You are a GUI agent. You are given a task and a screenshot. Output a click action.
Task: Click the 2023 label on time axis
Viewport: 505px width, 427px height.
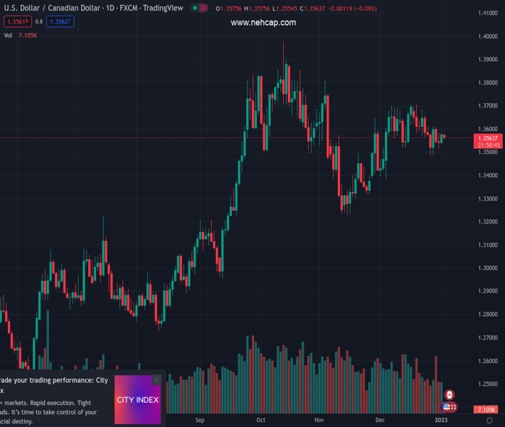(441, 420)
